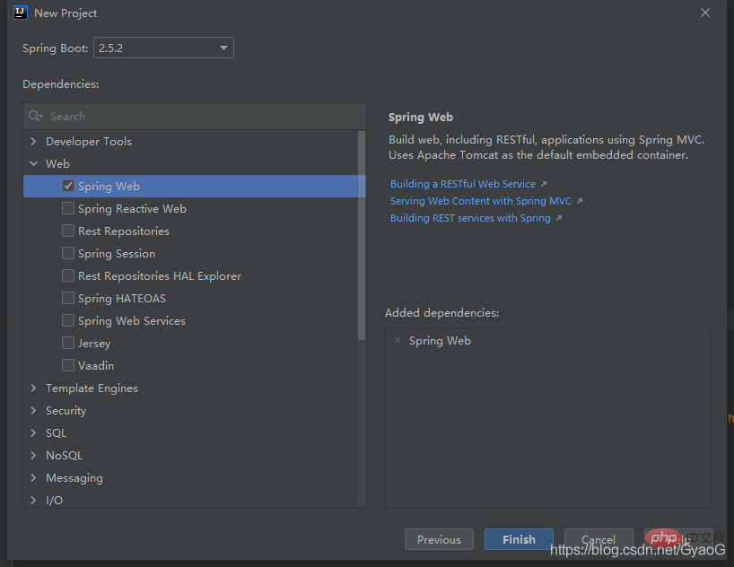This screenshot has width=734, height=567.
Task: Expand the Template Engines category
Action: click(33, 388)
